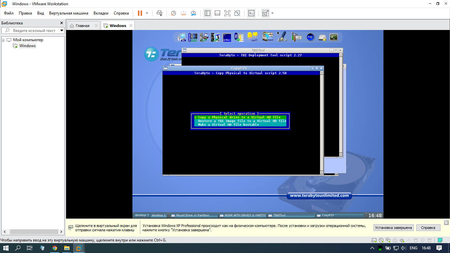
Task: Open the ENG language indicator in tray
Action: tap(413, 248)
